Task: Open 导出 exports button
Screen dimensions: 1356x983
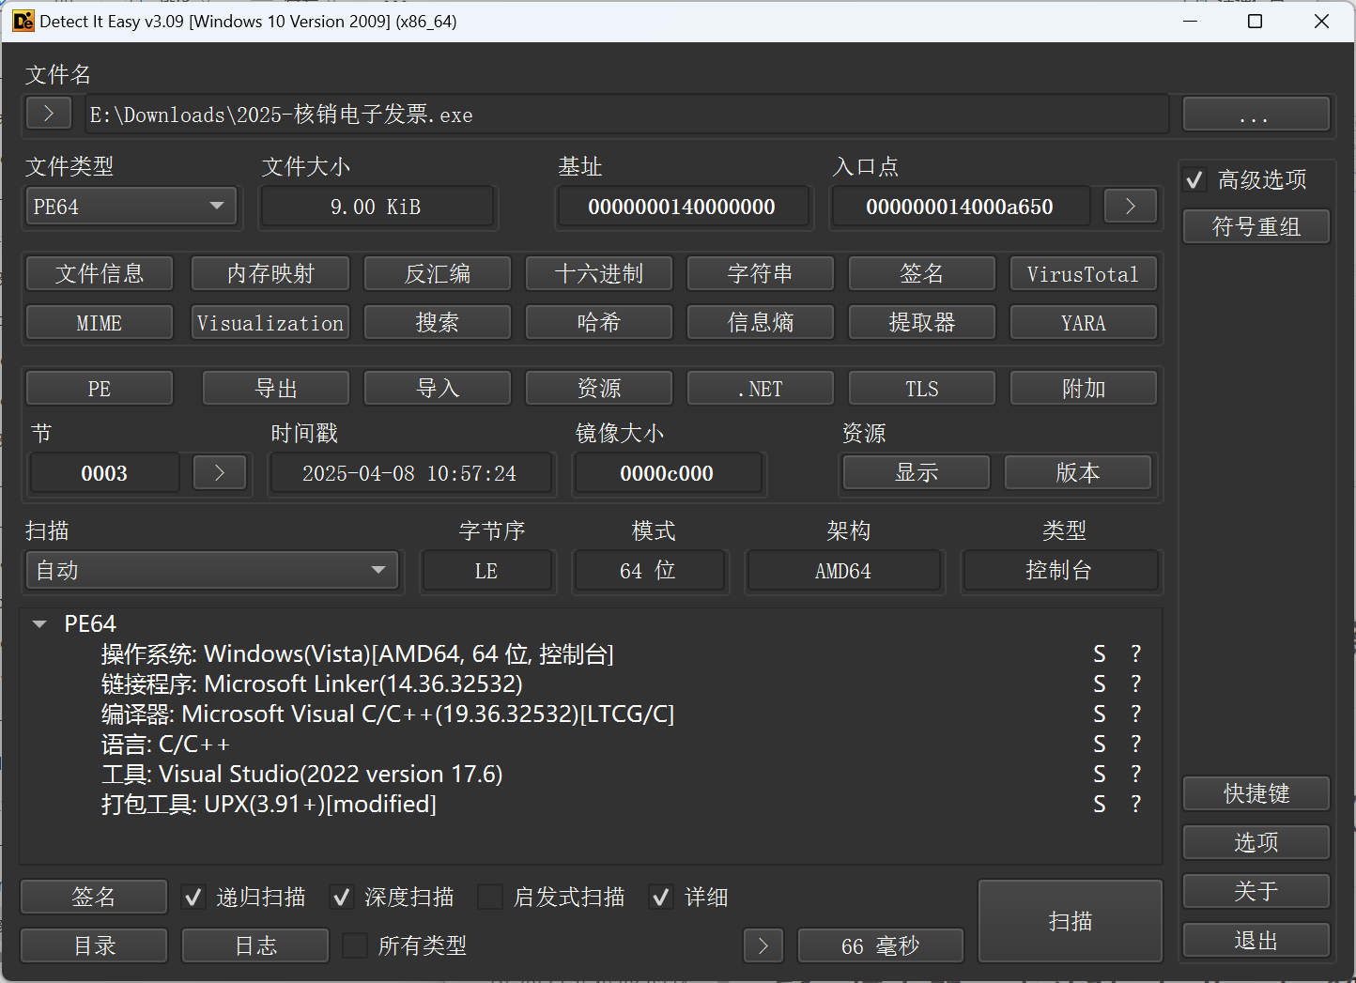Action: 276,388
